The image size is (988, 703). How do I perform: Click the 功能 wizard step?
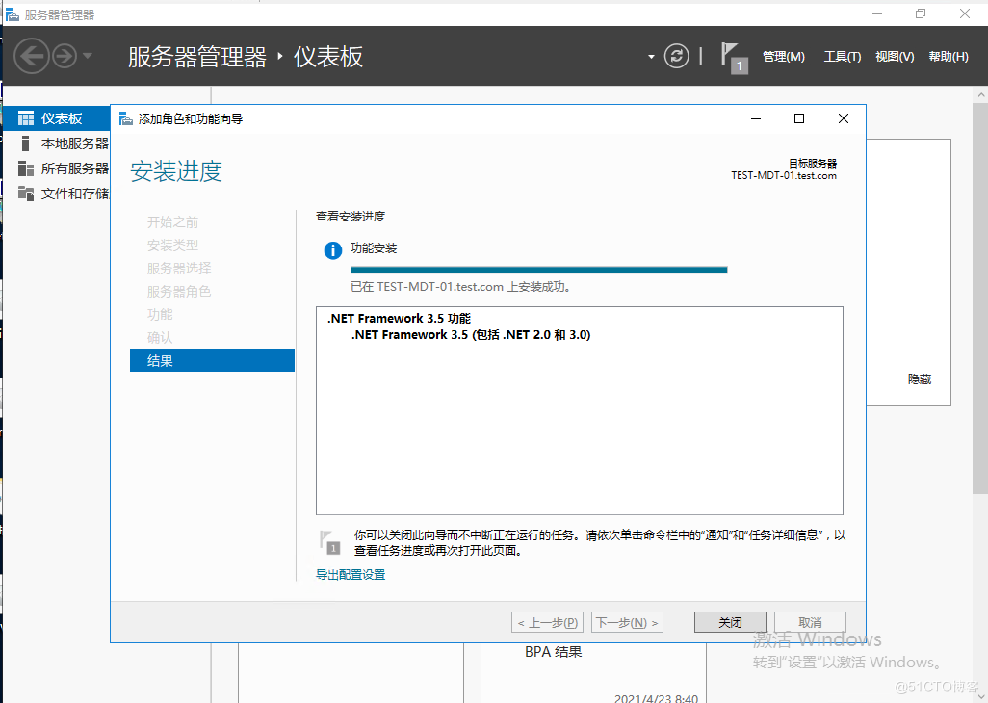point(160,314)
